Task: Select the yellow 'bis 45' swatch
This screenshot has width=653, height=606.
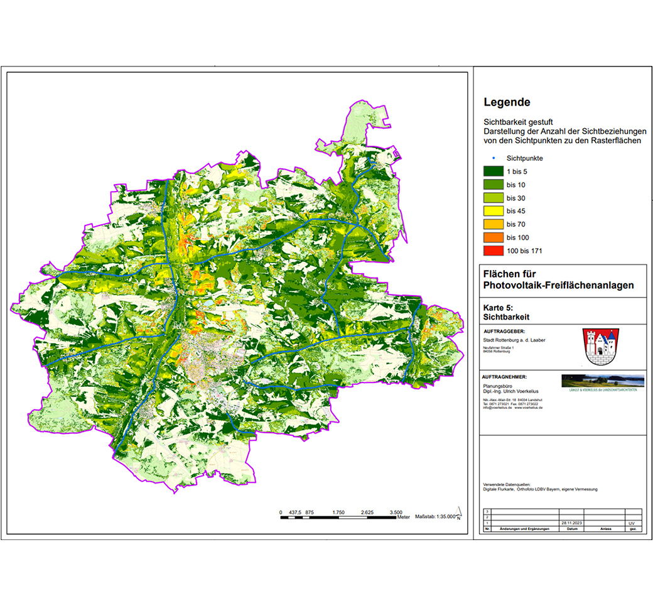Action: [494, 211]
